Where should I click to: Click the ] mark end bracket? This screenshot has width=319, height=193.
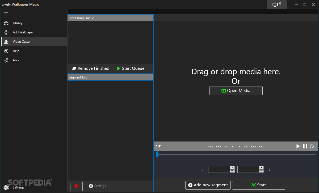click(270, 169)
